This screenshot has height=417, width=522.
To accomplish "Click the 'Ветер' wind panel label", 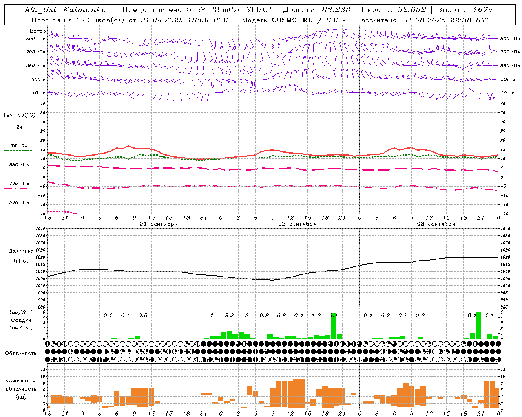I will (x=38, y=31).
